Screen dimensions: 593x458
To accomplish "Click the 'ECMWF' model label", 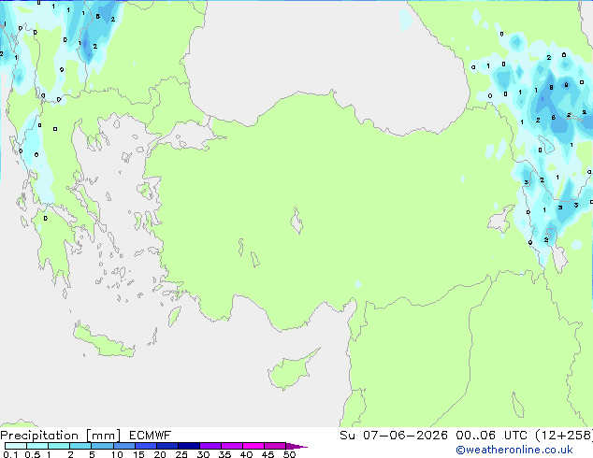I will coord(151,436).
